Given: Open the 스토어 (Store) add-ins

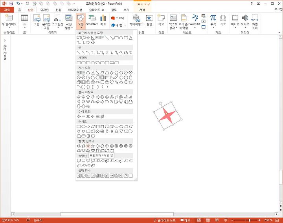Looking at the screenshot, I should (118, 18).
